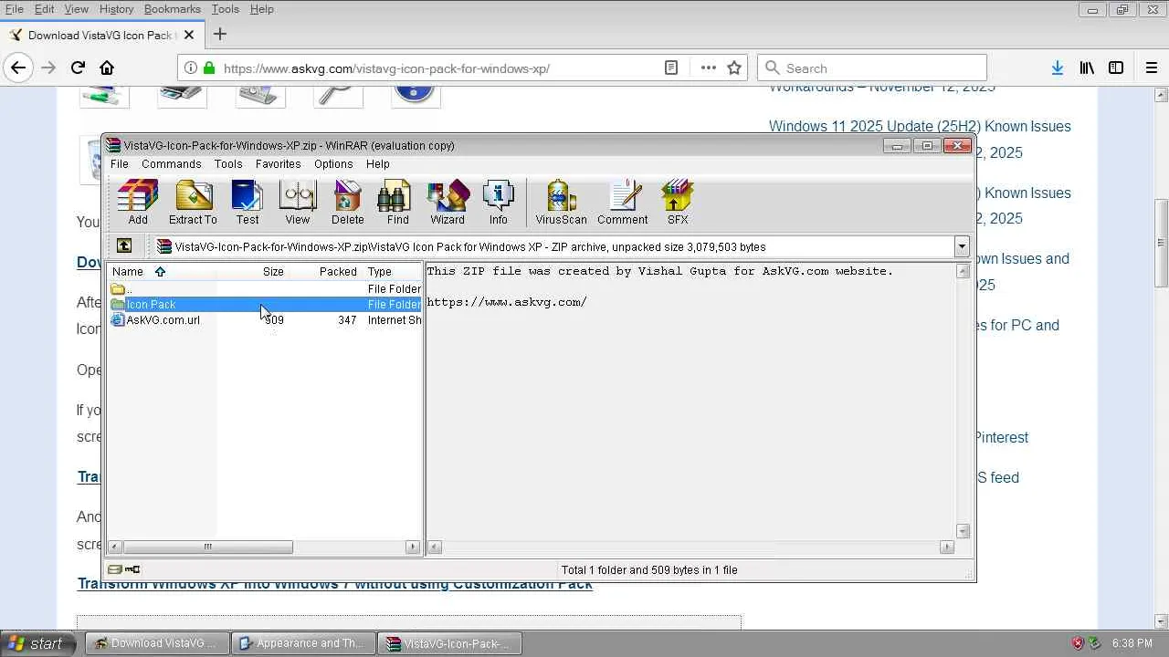Click the file list right scroll arrow
Viewport: 1169px width, 657px height.
[413, 547]
